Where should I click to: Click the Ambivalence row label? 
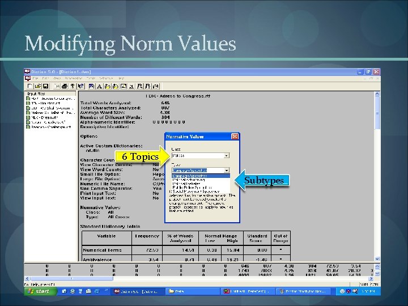[x=97, y=260]
